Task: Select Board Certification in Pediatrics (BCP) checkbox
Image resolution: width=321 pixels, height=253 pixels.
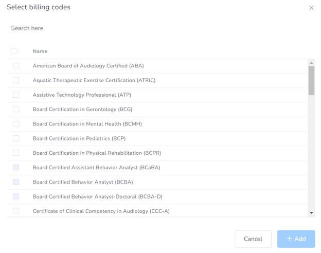Action: pos(16,138)
